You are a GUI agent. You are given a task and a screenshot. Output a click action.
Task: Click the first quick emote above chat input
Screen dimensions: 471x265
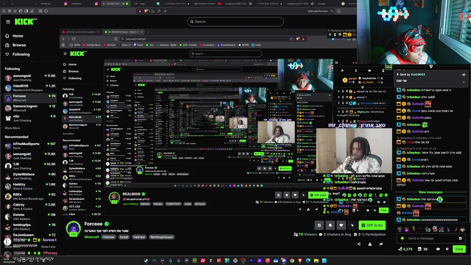tap(400, 229)
